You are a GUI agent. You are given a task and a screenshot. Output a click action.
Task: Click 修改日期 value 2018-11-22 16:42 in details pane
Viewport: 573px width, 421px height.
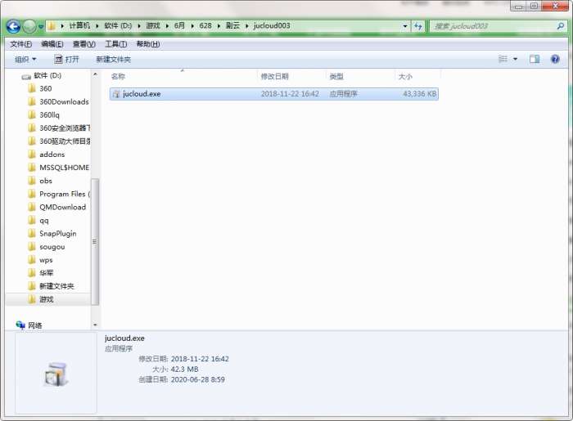[200, 359]
